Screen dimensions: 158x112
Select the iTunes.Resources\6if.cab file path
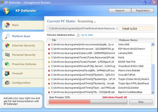point(83,58)
